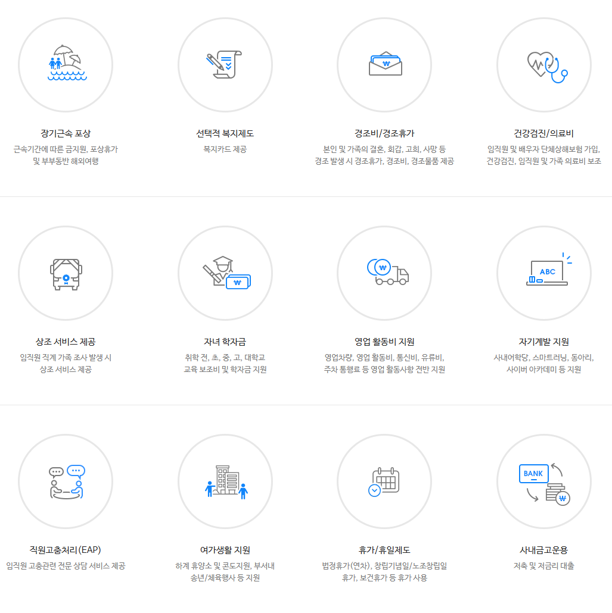Click the building icon above 여가생활 지원
Screen dimensions: 612x613
[225, 481]
